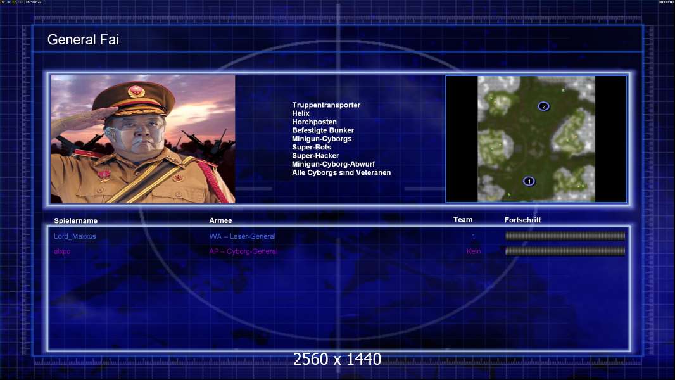Click Truppentransporter in the unit list
This screenshot has height=380, width=675.
(326, 105)
